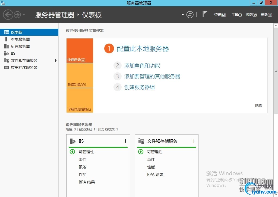The width and height of the screenshot is (278, 197).
Task: Click the IIS tile role icon
Action: pos(73,141)
